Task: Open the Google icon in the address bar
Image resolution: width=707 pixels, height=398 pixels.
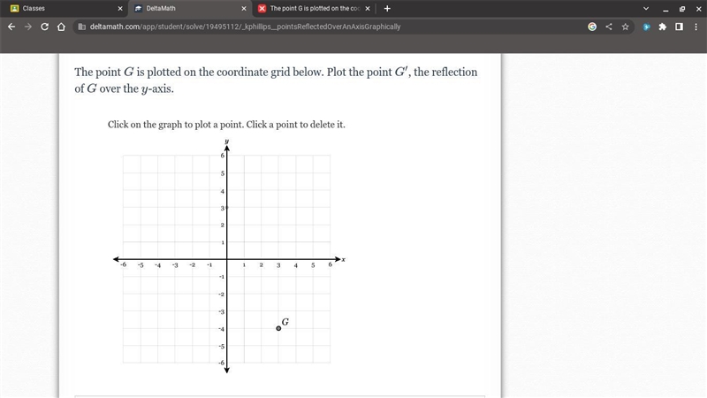Action: pyautogui.click(x=592, y=27)
